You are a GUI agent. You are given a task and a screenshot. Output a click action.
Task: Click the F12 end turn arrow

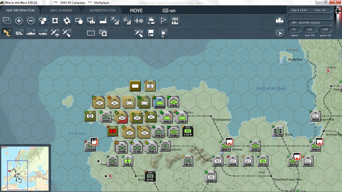point(280,33)
